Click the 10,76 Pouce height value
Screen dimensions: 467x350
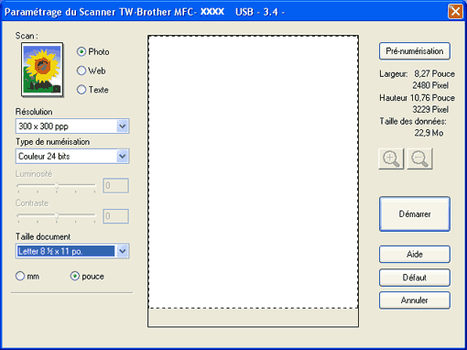click(x=432, y=98)
